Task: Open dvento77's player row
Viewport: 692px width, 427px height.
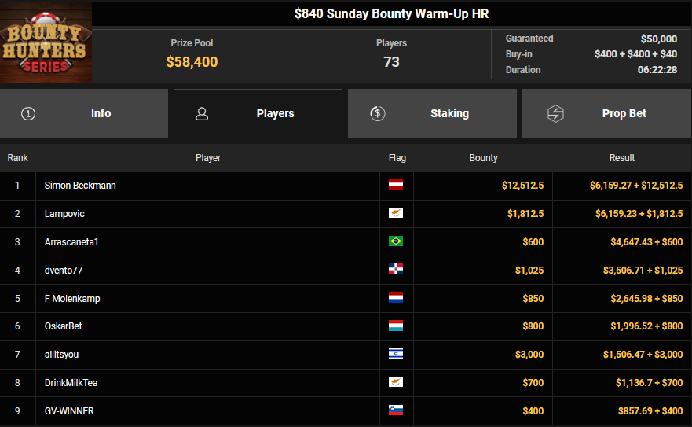Action: (x=64, y=271)
